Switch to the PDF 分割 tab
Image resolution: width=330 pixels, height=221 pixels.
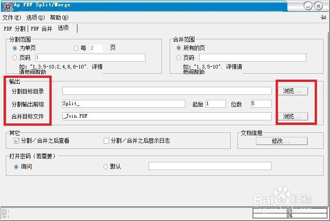tap(14, 29)
